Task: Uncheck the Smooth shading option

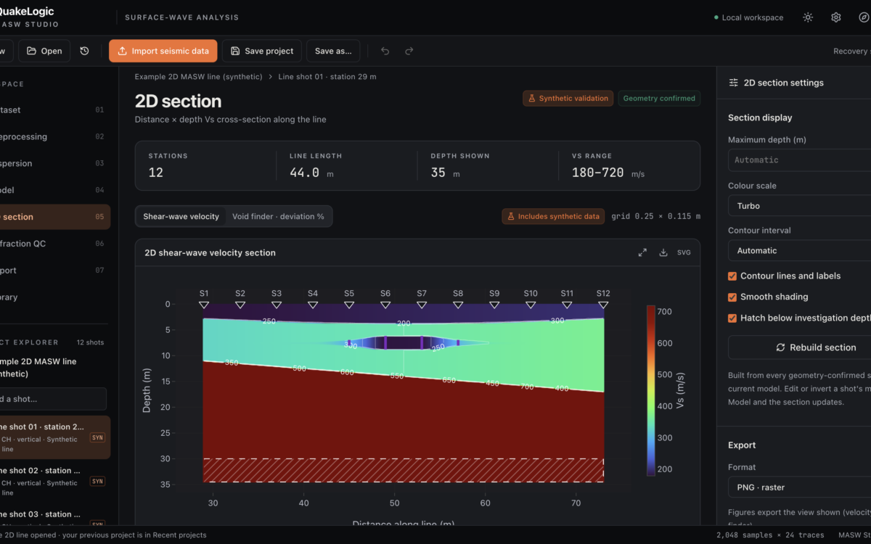Action: (732, 297)
